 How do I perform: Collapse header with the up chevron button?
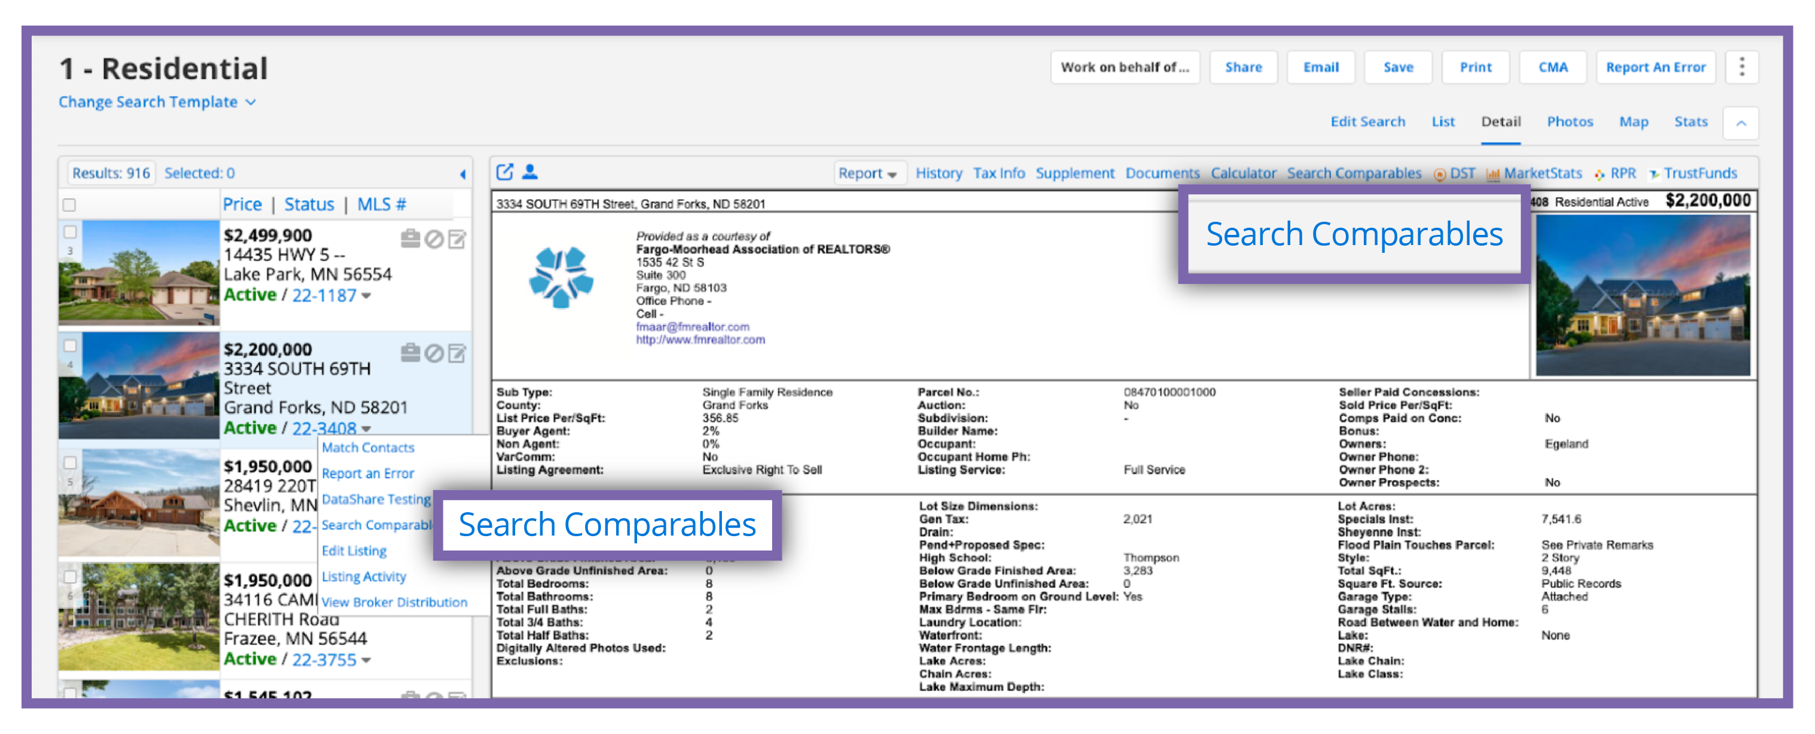pyautogui.click(x=1740, y=123)
